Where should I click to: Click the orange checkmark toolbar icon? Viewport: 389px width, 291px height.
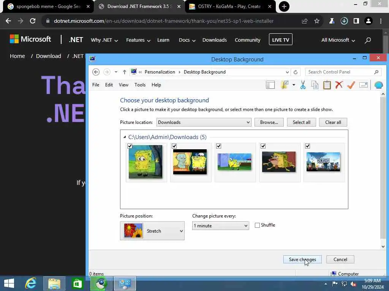351,85
